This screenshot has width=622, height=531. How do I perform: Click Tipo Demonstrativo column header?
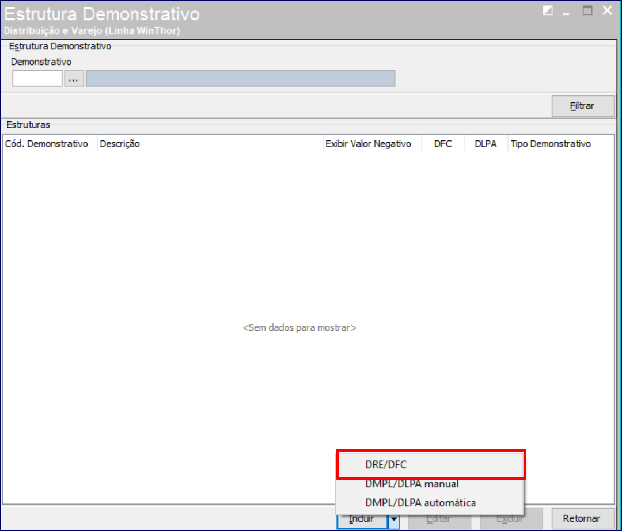coord(560,144)
